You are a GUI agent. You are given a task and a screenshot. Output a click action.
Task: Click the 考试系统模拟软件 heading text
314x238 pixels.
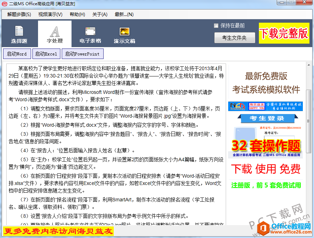(x=266, y=90)
